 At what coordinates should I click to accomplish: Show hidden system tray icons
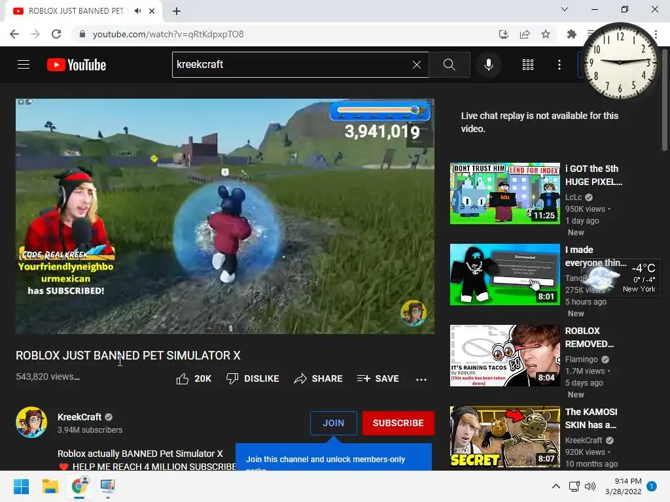pos(556,486)
